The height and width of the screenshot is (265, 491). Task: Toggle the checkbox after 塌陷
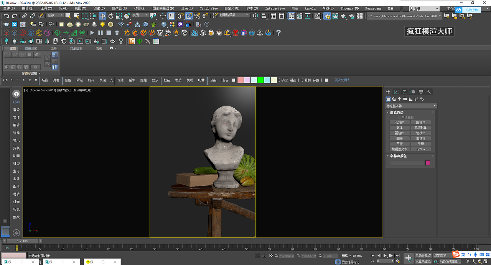[x=234, y=80]
